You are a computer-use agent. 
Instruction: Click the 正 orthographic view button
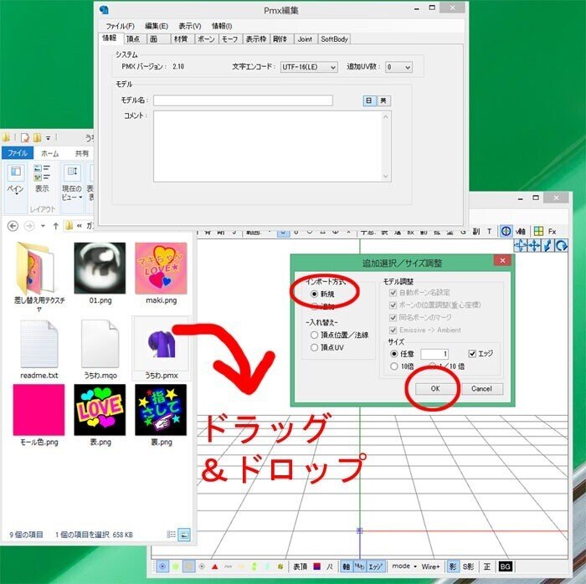[486, 566]
